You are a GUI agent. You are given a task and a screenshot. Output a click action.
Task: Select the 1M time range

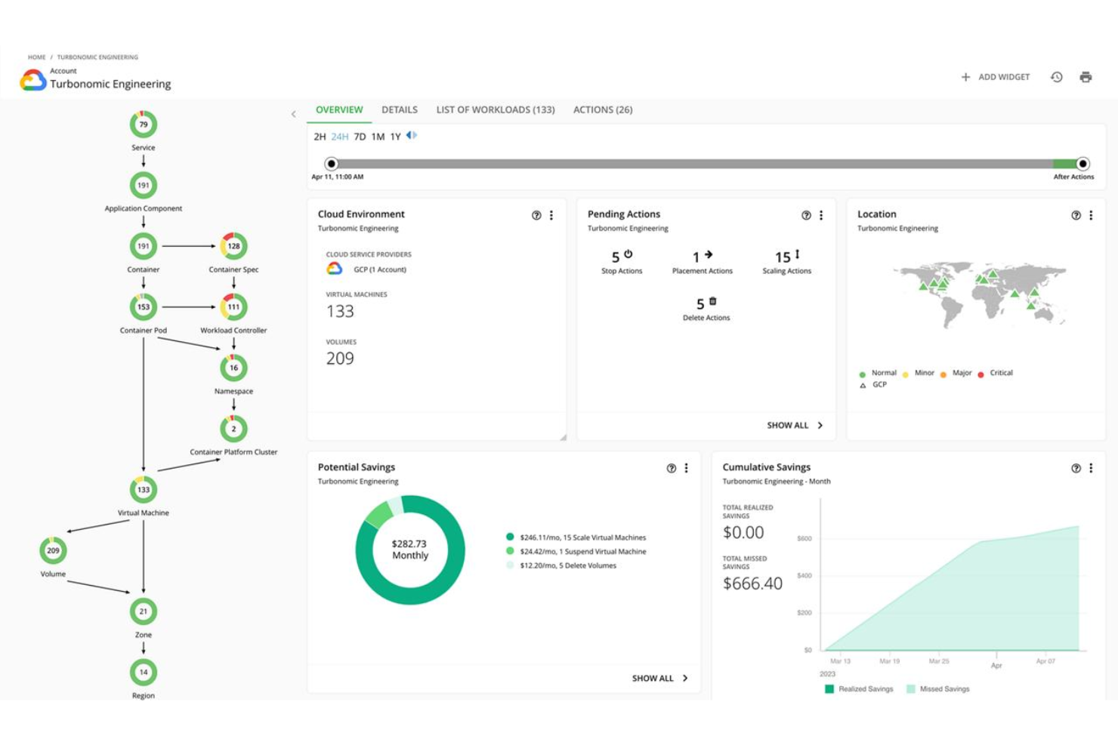point(378,137)
